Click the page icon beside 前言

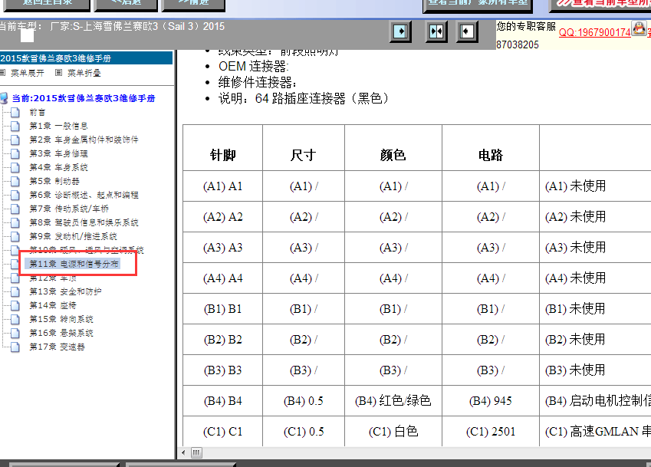click(x=15, y=112)
